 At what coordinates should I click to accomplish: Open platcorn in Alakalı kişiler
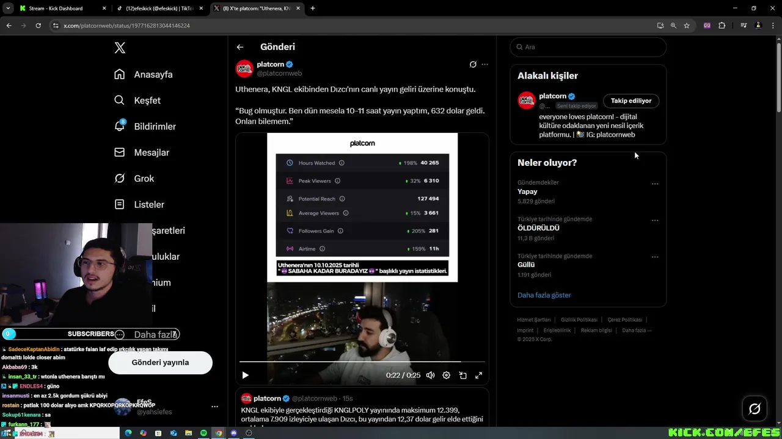pos(553,96)
